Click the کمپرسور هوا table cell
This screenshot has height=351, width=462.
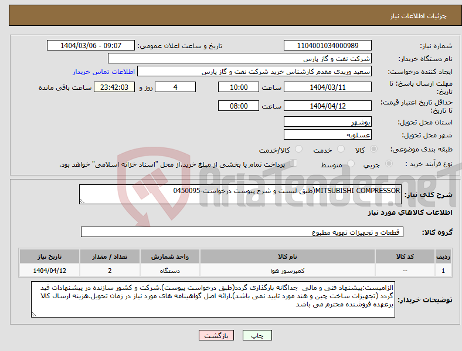coord(287,271)
